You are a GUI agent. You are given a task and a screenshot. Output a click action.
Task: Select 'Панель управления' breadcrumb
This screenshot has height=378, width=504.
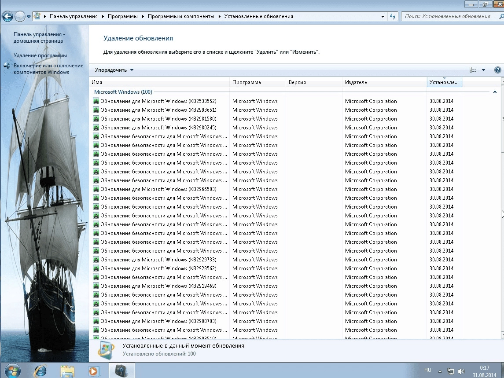pos(74,16)
